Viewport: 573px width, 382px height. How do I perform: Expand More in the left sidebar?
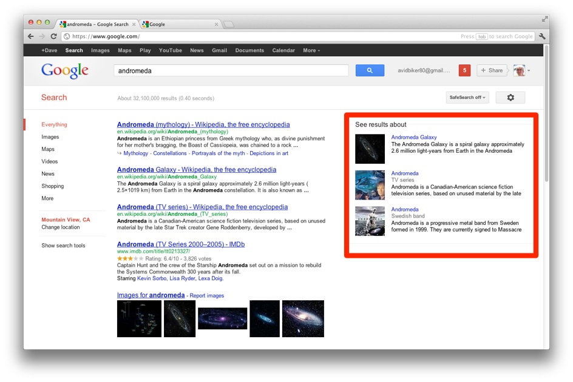(x=47, y=198)
